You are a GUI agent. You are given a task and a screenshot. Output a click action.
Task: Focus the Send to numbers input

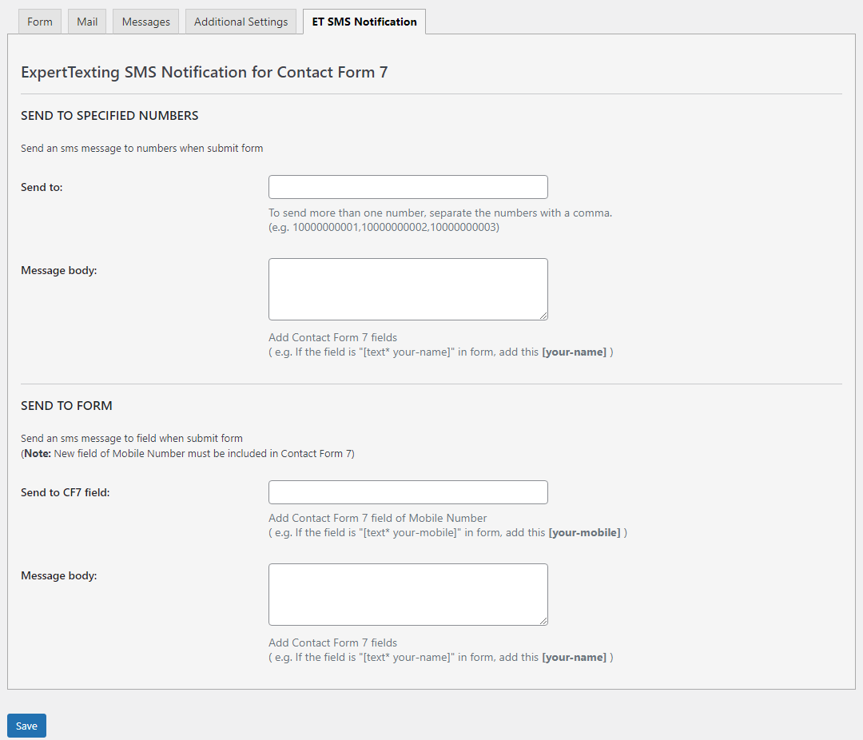click(x=408, y=187)
